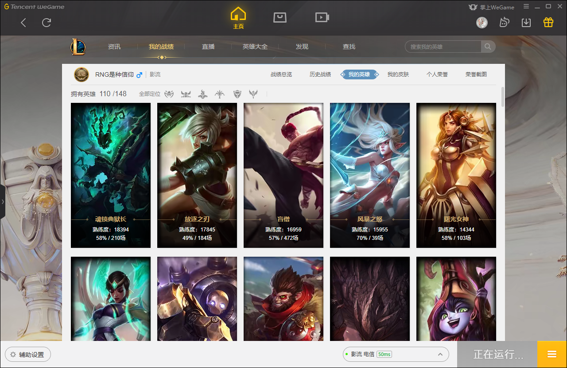The height and width of the screenshot is (368, 567).
Task: Click the back arrow in the title bar
Action: 23,23
